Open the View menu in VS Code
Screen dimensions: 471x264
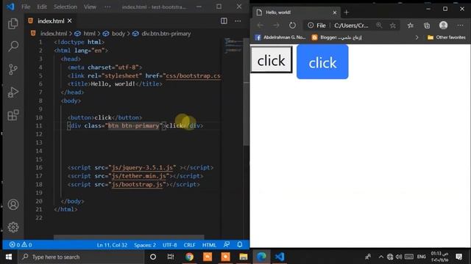tap(90, 7)
